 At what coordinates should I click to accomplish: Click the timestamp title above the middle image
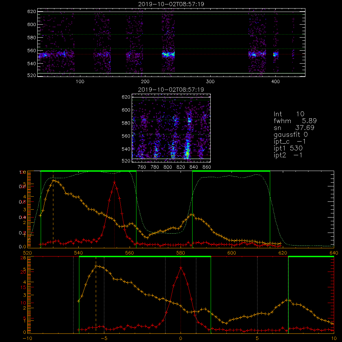pyautogui.click(x=171, y=90)
